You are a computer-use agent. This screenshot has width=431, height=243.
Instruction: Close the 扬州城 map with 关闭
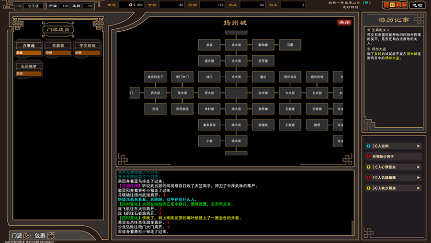[344, 22]
